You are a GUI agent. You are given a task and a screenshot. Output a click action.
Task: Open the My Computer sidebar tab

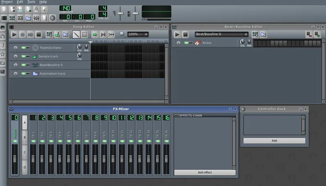tap(3, 72)
